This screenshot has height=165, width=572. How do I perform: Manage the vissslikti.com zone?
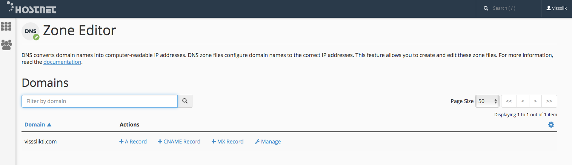[268, 142]
